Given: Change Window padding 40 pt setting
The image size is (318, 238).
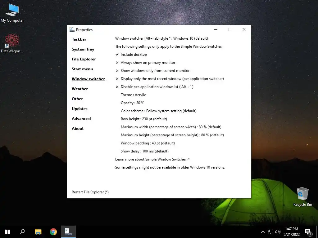Looking at the screenshot, I should coord(148,143).
